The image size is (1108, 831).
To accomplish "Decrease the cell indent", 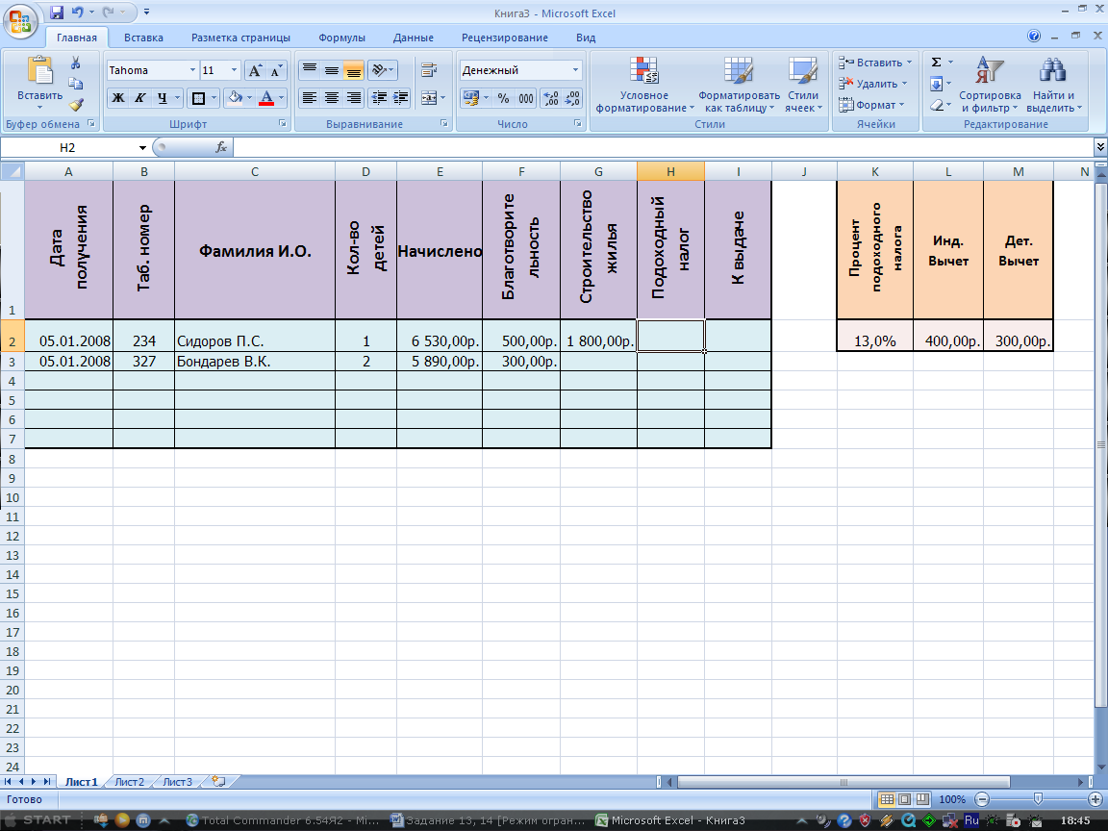I will pos(380,98).
